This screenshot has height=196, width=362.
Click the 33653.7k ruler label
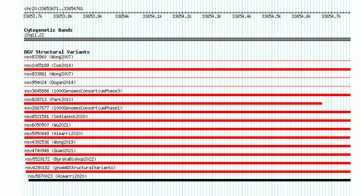pos(33,16)
